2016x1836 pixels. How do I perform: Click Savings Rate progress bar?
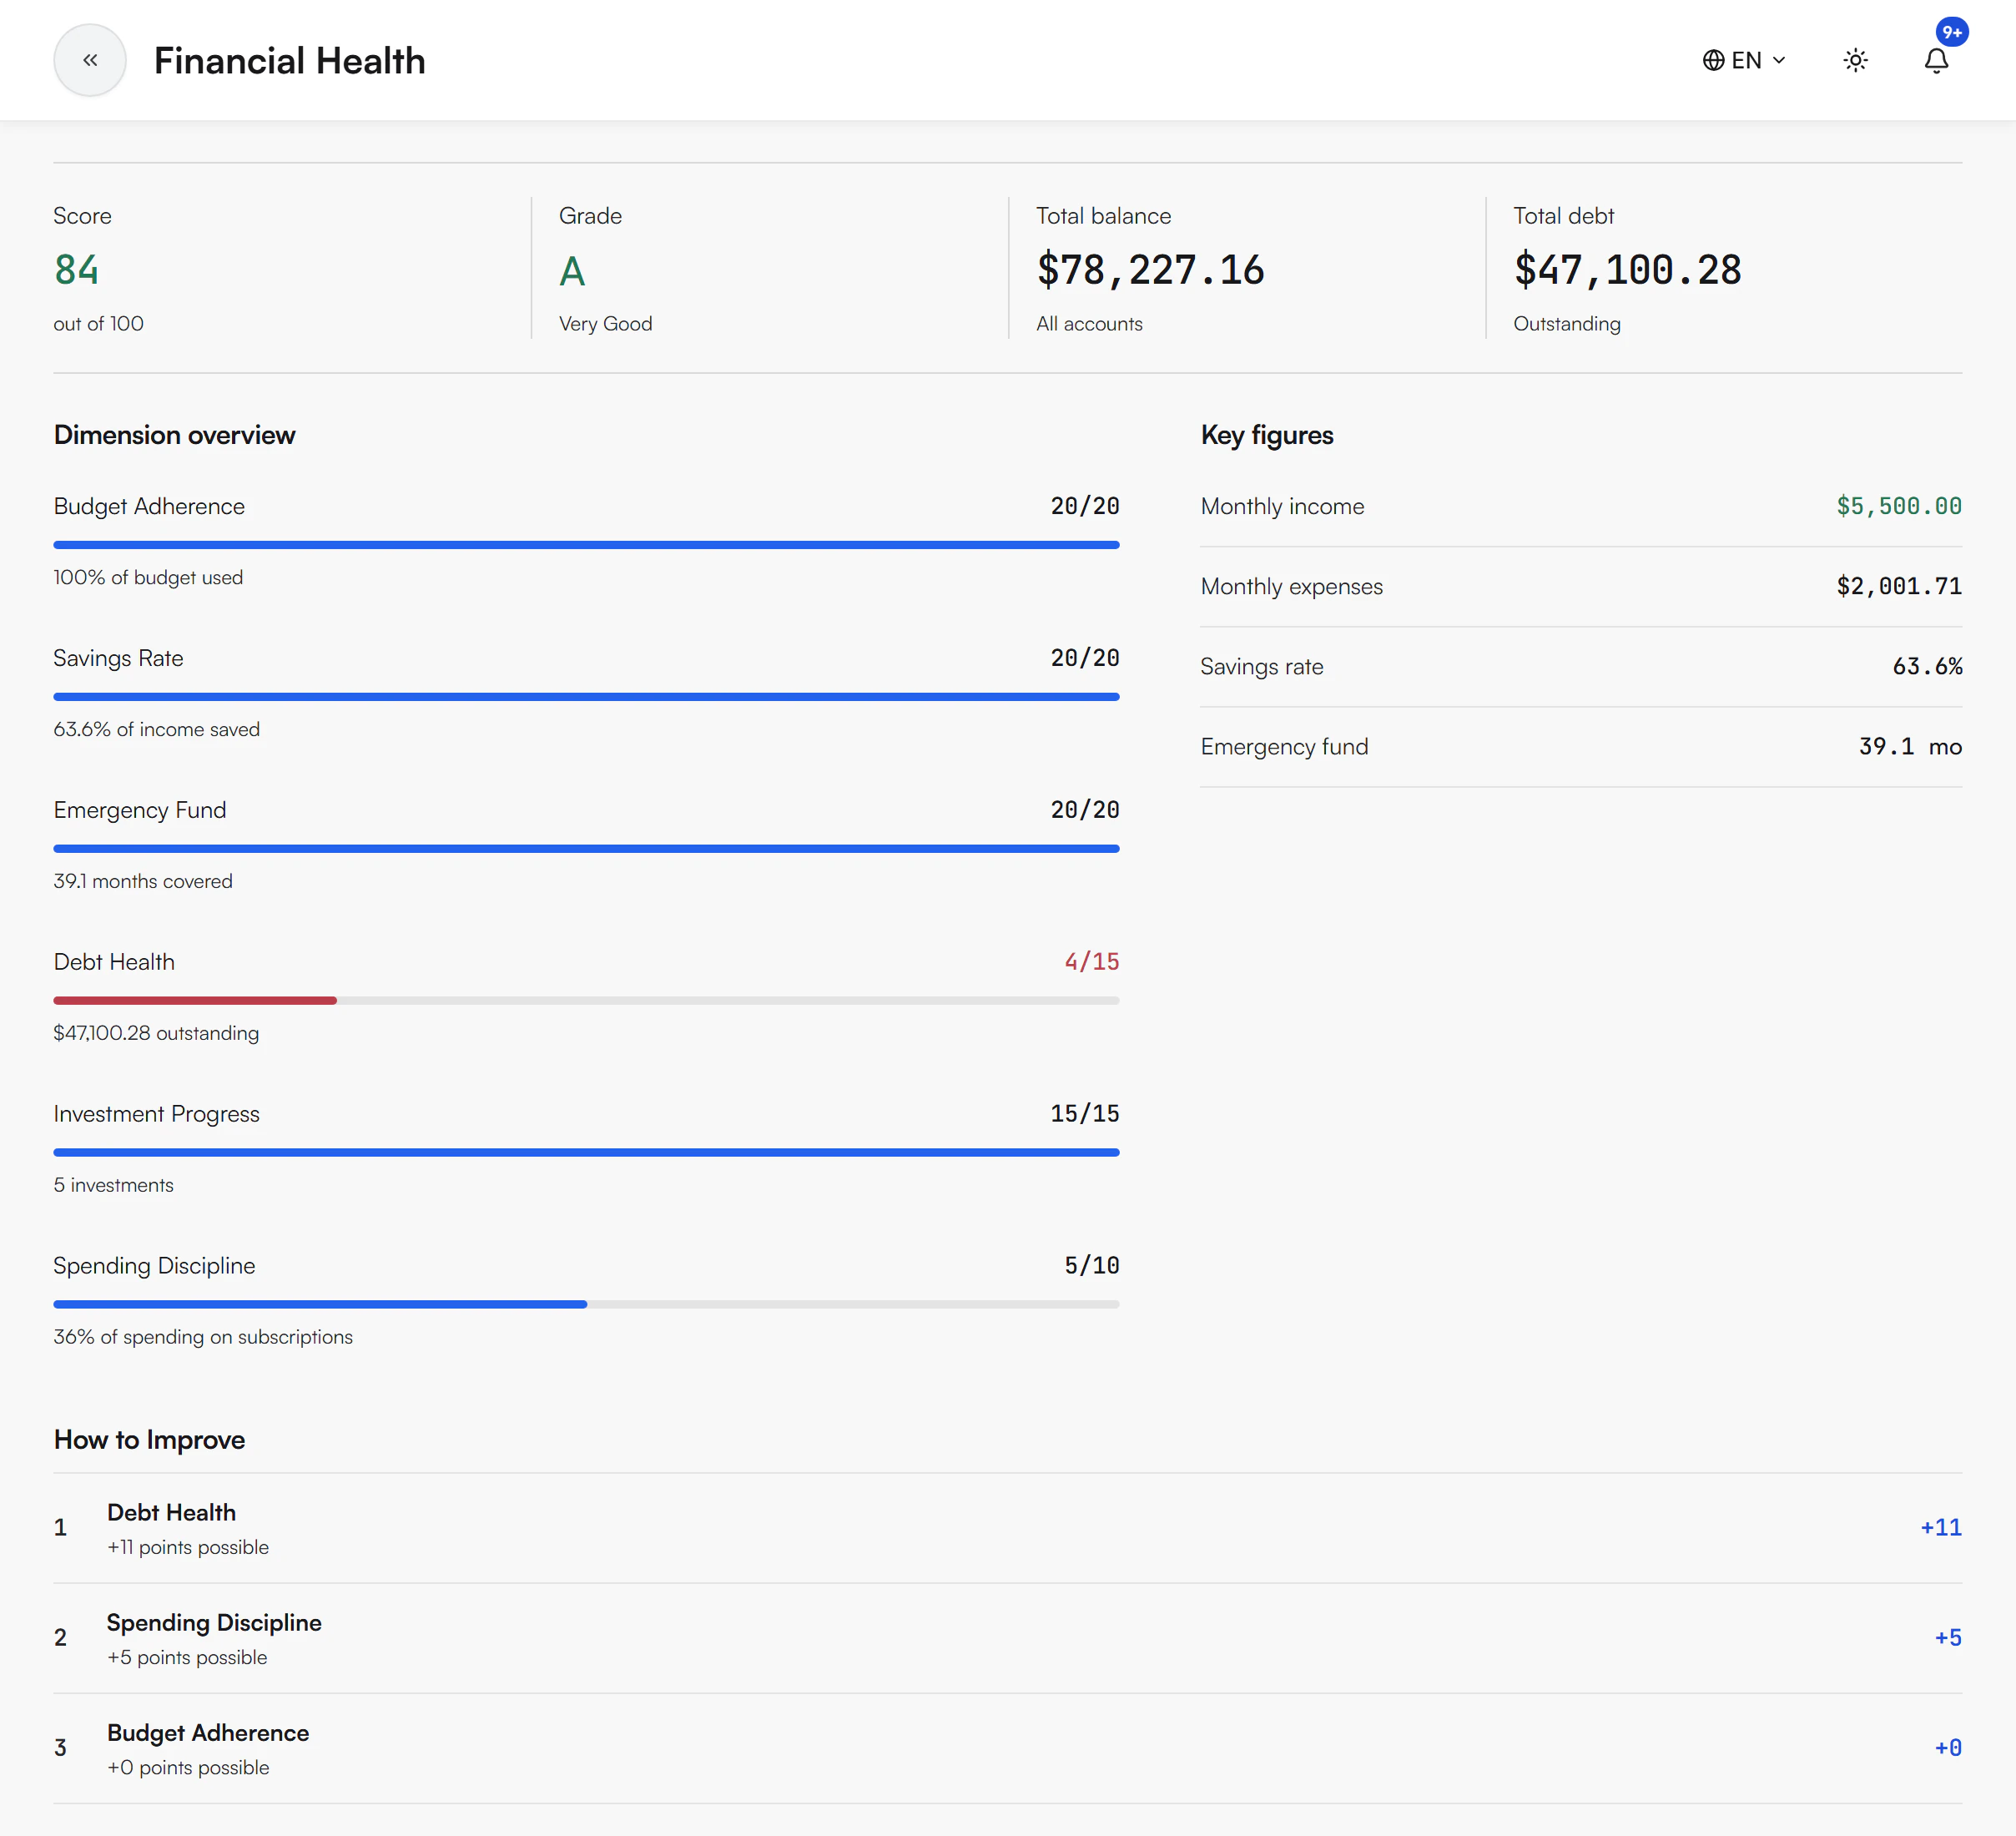(586, 697)
